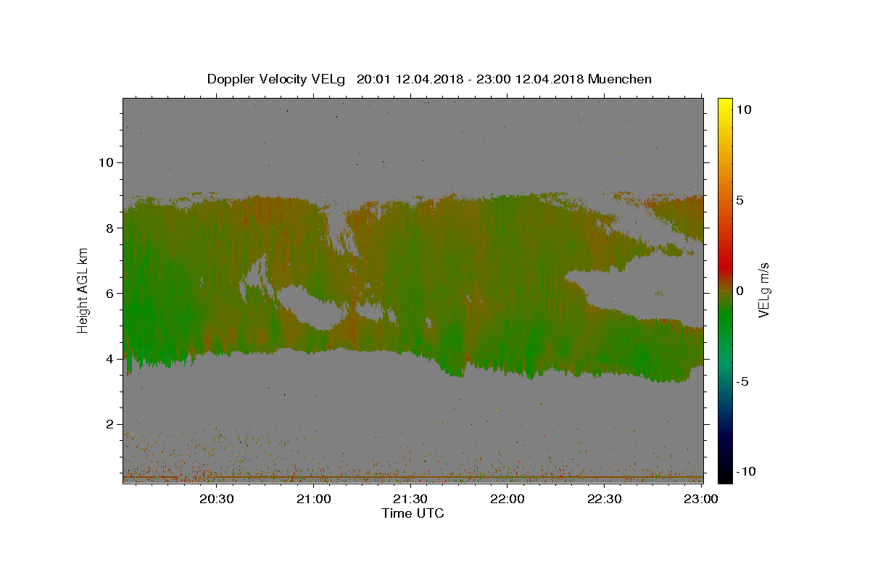
Task: Click the colorbar tick label -5
Action: point(742,381)
